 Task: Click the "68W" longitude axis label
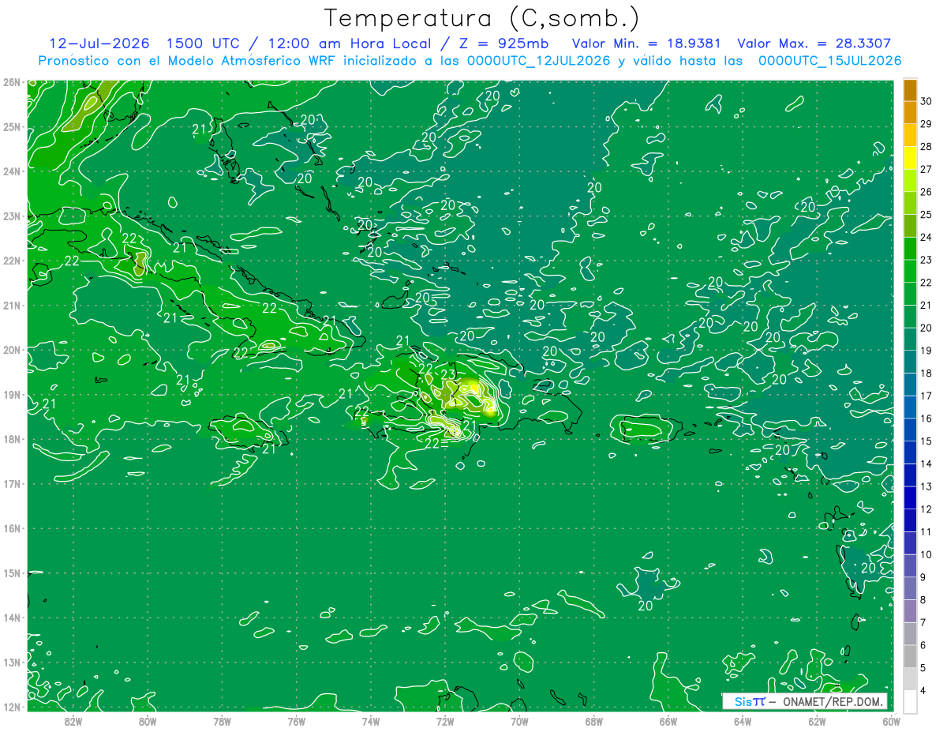click(x=593, y=720)
